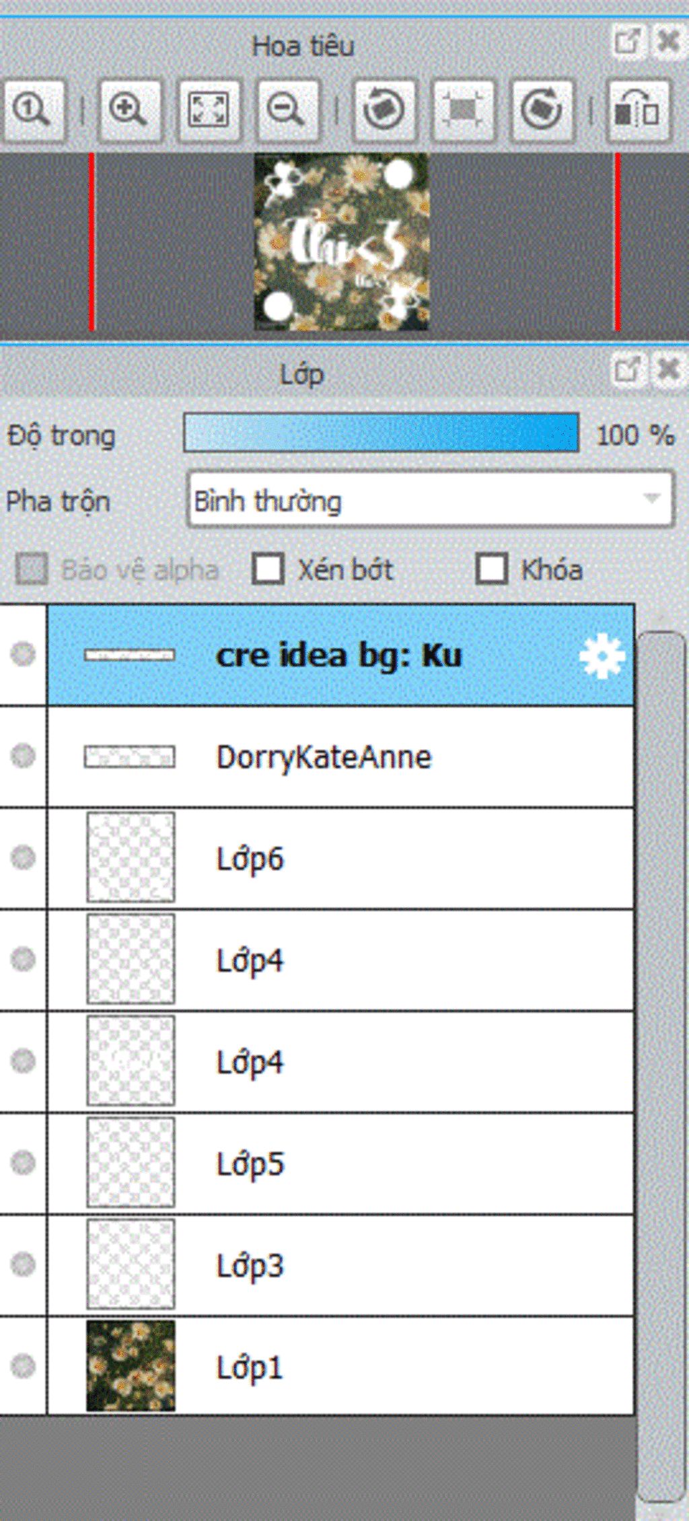Adjust the Độ trong opacity slider
Screen dimensions: 689x1521
point(382,433)
